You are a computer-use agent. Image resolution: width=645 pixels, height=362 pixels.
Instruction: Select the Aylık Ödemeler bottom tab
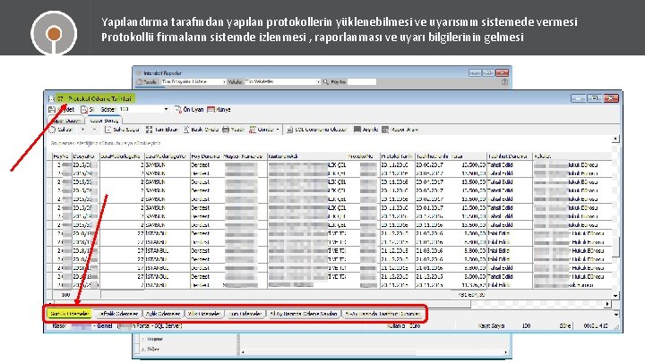163,314
